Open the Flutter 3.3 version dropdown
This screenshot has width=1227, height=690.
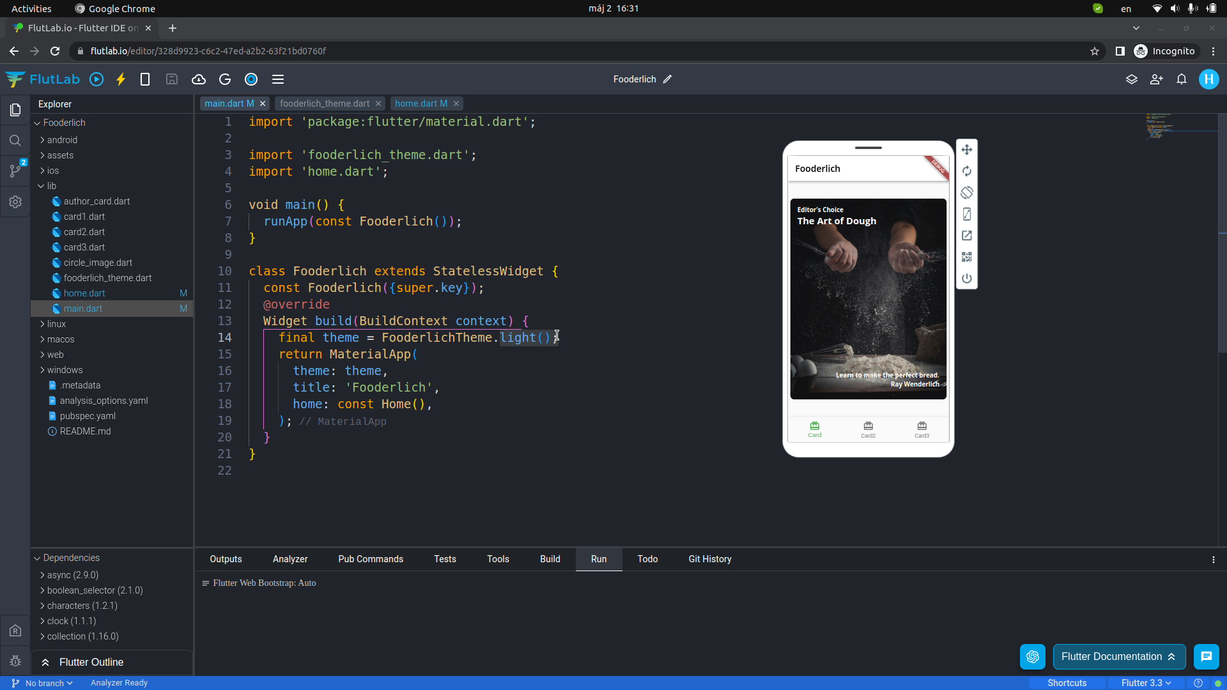1146,683
